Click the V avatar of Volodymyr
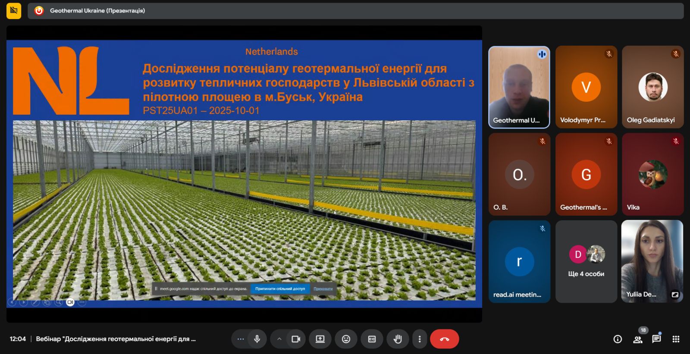The height and width of the screenshot is (354, 690). click(586, 87)
